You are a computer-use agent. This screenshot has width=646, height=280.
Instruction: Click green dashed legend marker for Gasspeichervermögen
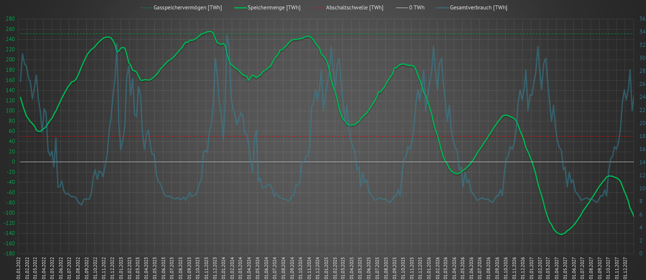146,8
